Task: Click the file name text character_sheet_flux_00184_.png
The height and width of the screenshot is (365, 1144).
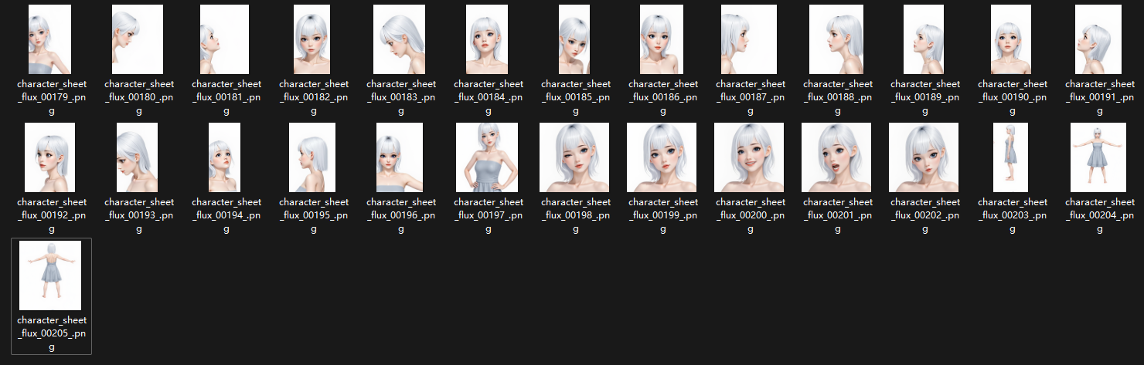Action: click(489, 97)
